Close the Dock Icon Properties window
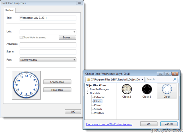 pyautogui.click(x=79, y=3)
